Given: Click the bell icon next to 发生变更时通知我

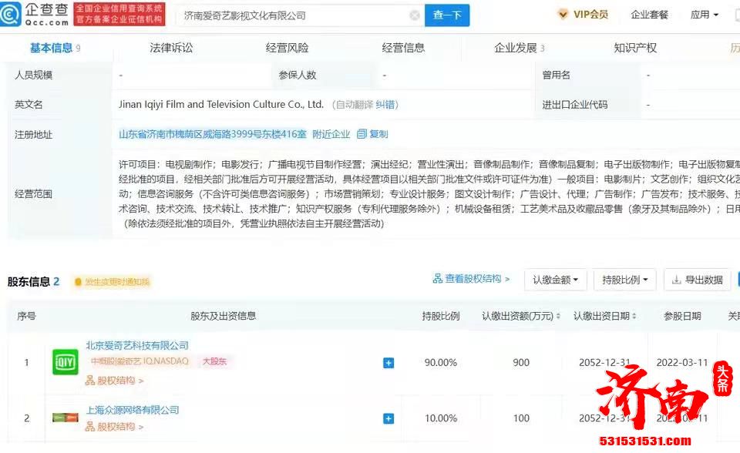Looking at the screenshot, I should (76, 282).
